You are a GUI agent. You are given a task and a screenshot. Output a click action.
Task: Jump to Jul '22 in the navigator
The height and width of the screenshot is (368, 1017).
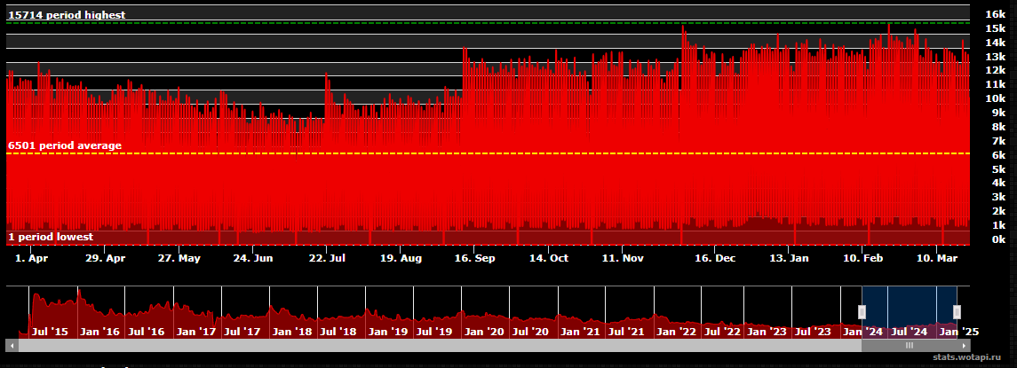[x=723, y=332]
